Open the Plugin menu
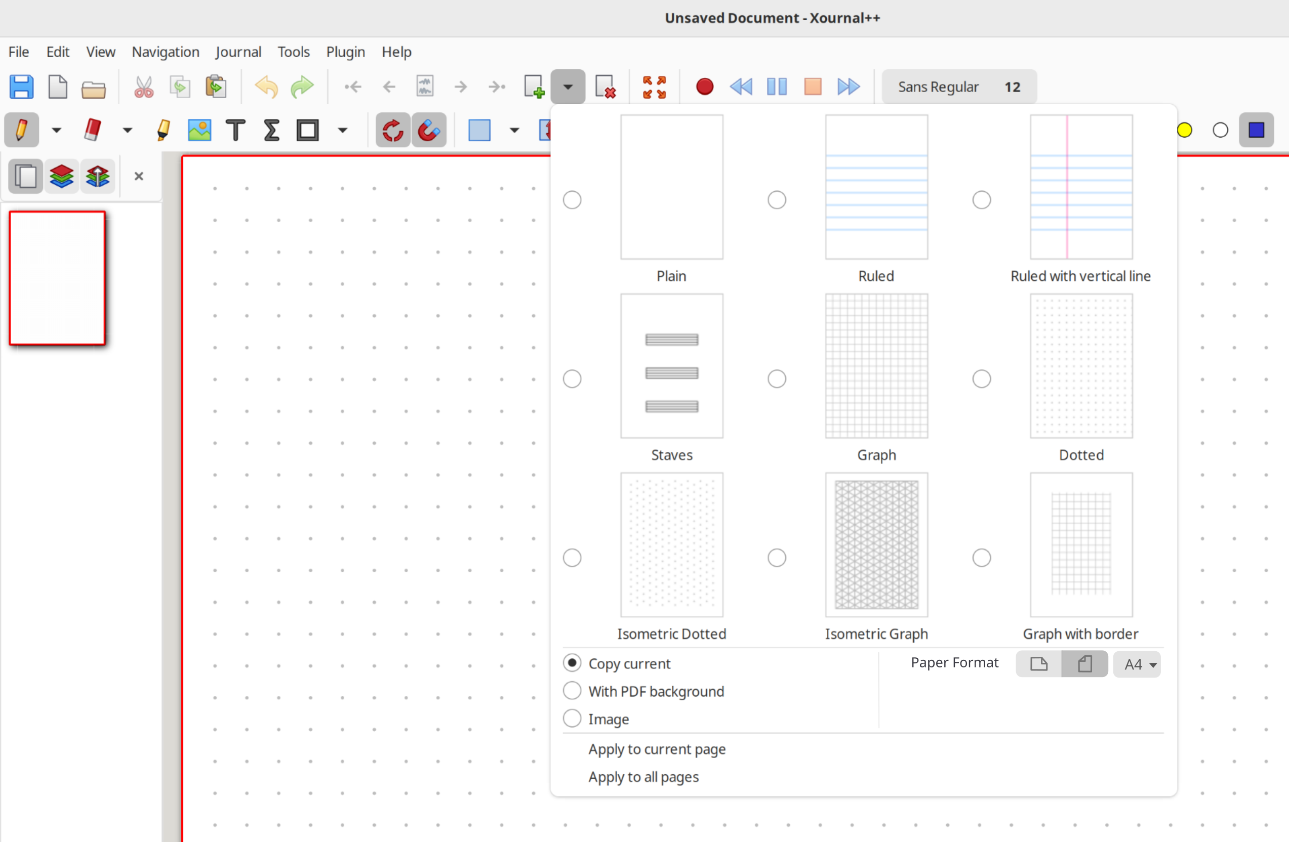 [345, 52]
